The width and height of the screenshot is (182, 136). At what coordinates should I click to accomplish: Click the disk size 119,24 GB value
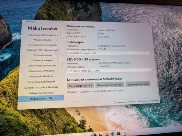(105, 66)
